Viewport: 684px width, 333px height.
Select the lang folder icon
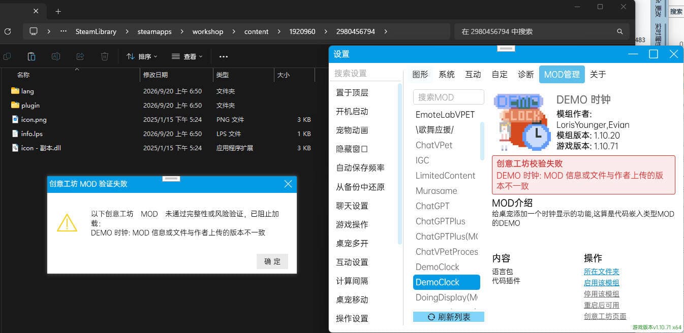15,91
